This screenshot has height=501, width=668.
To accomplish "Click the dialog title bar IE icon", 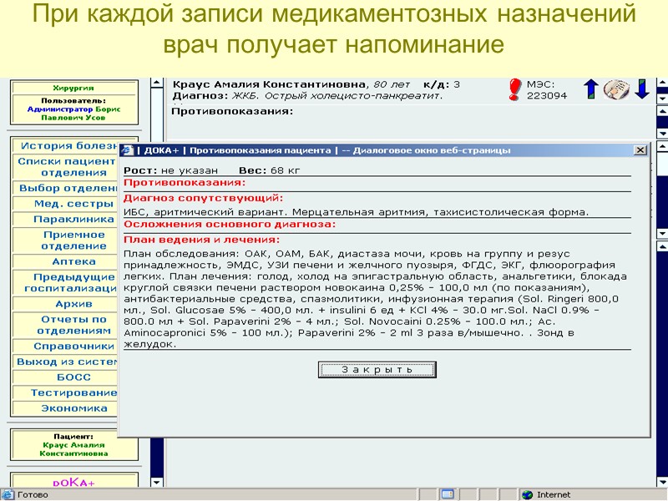I will tap(128, 150).
